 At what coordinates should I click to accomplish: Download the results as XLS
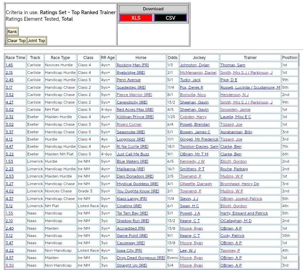click(x=136, y=18)
